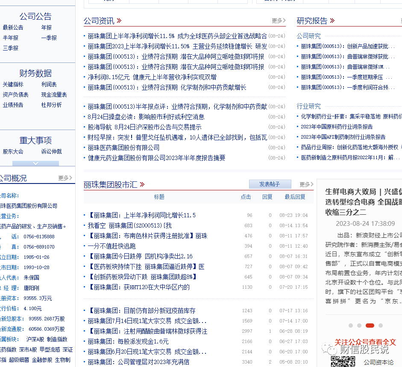
Task: Open 最新公告 in sidebar
Action: [x=13, y=27]
